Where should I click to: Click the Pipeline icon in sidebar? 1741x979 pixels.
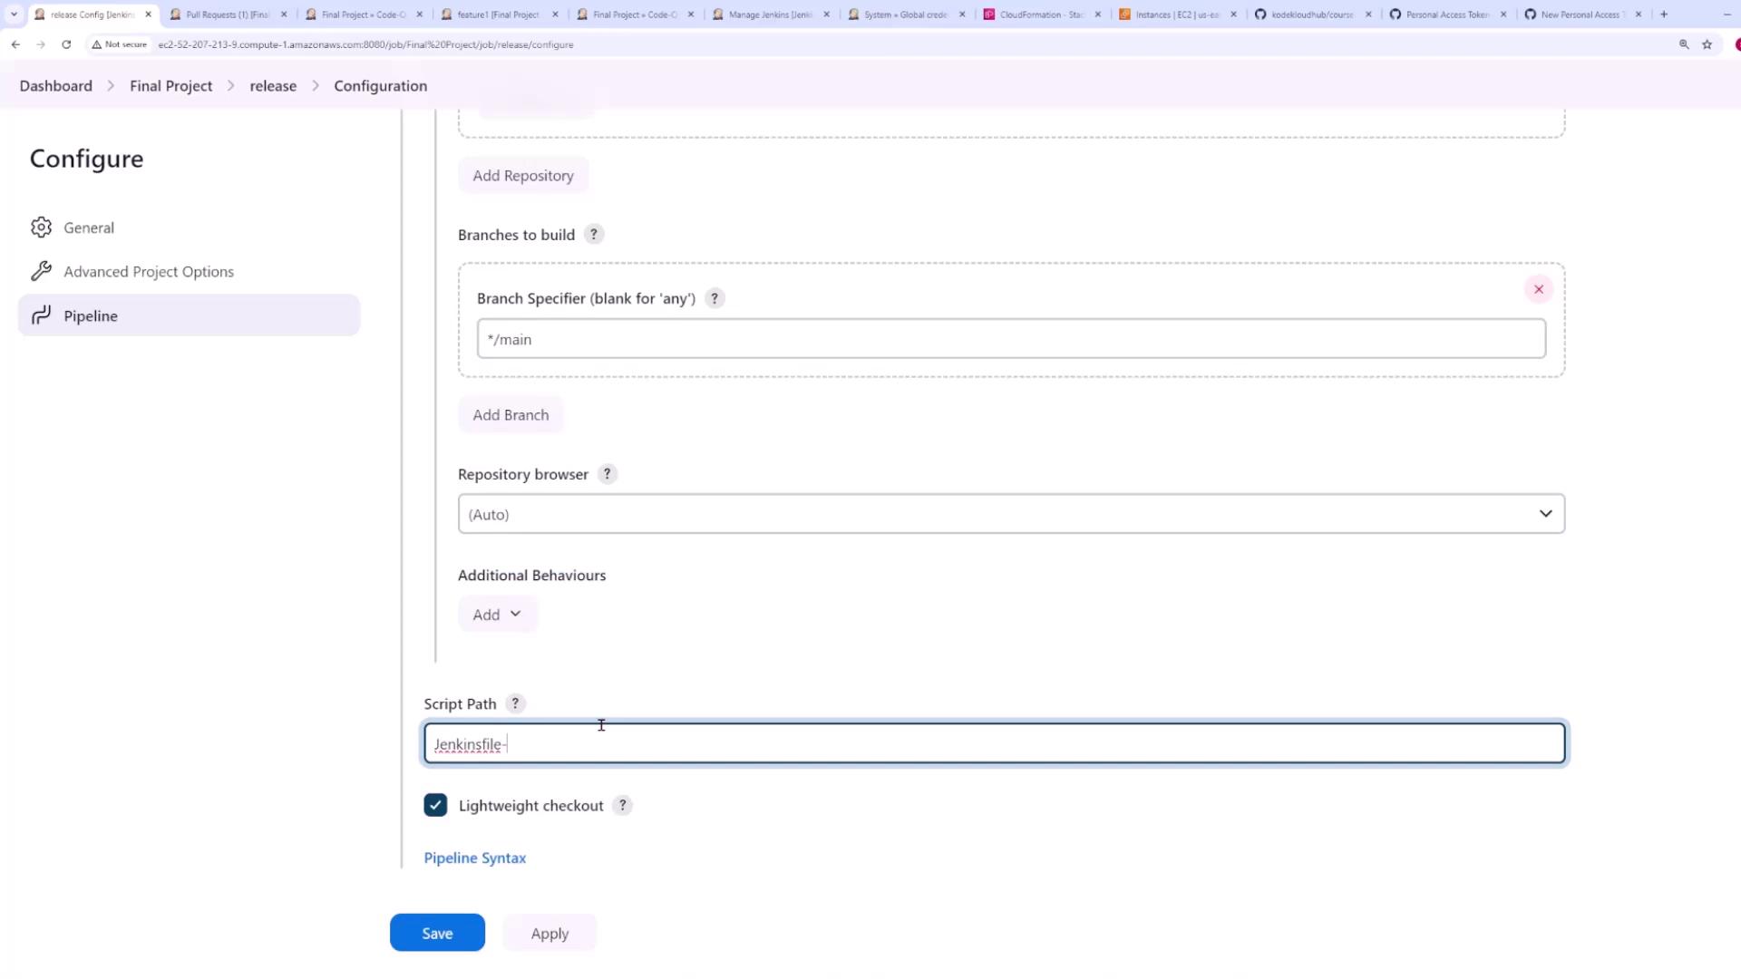click(x=41, y=315)
